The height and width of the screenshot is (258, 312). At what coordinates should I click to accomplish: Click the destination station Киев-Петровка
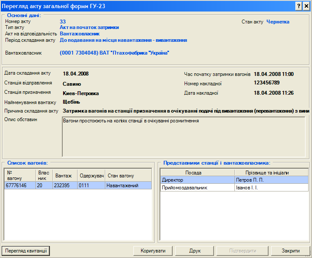(81, 93)
